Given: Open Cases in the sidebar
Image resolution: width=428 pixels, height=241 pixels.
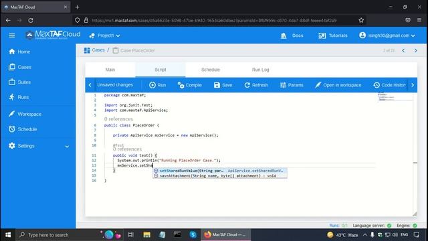Looking at the screenshot, I should 20,67.
